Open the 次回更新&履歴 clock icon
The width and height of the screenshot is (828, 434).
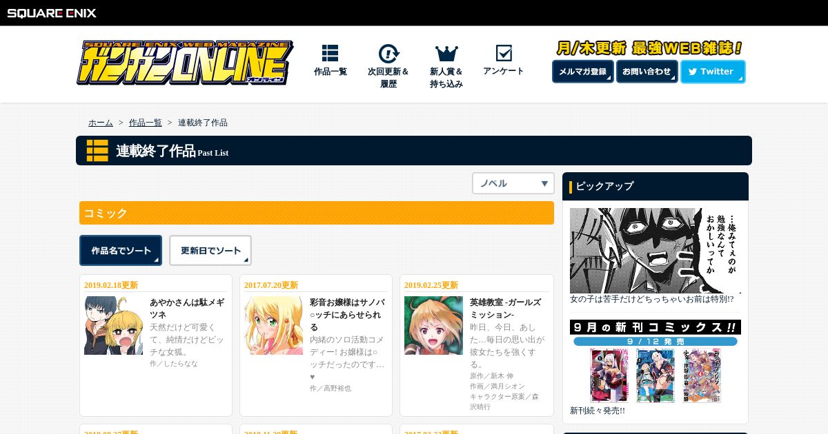(388, 54)
